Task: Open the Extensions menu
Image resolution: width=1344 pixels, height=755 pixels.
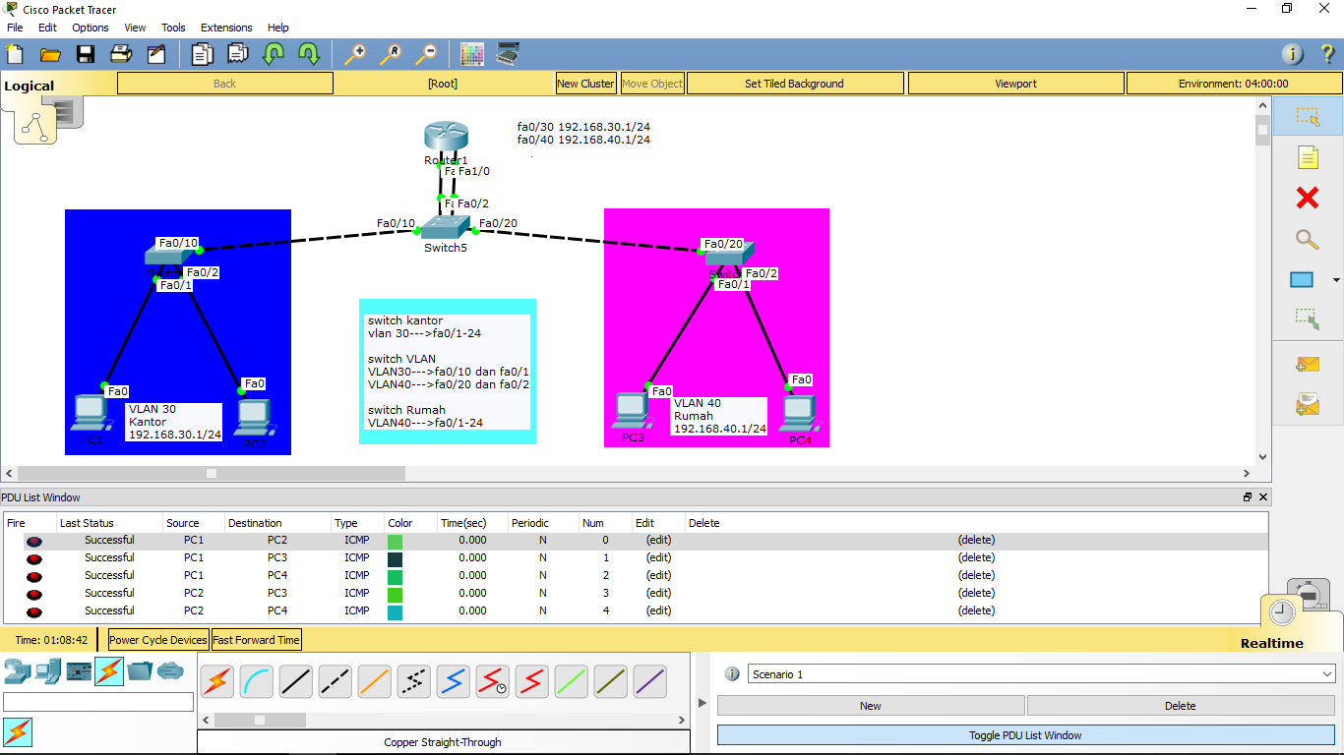Action: (226, 28)
